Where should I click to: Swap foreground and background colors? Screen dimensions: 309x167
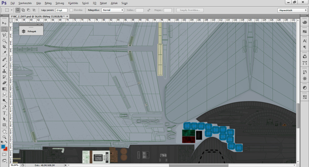[x=6, y=142]
